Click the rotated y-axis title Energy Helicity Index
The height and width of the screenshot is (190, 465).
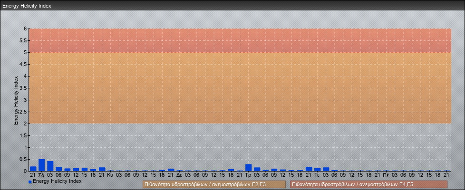(x=16, y=100)
